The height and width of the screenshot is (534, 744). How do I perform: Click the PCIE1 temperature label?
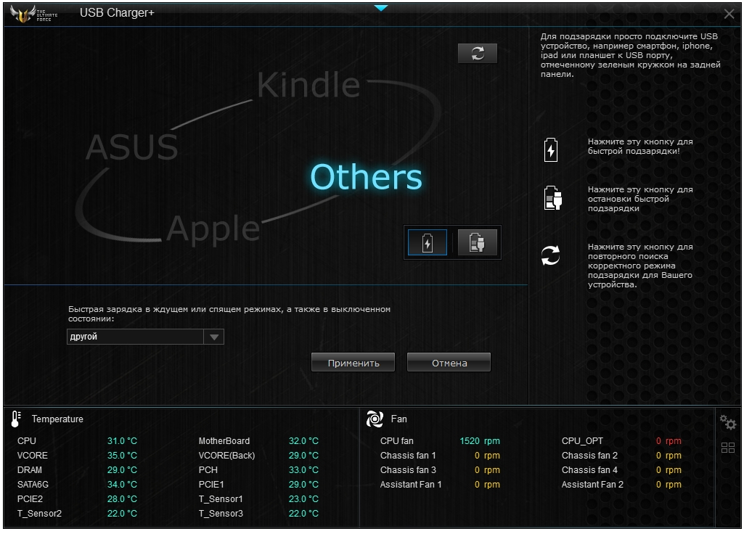211,484
